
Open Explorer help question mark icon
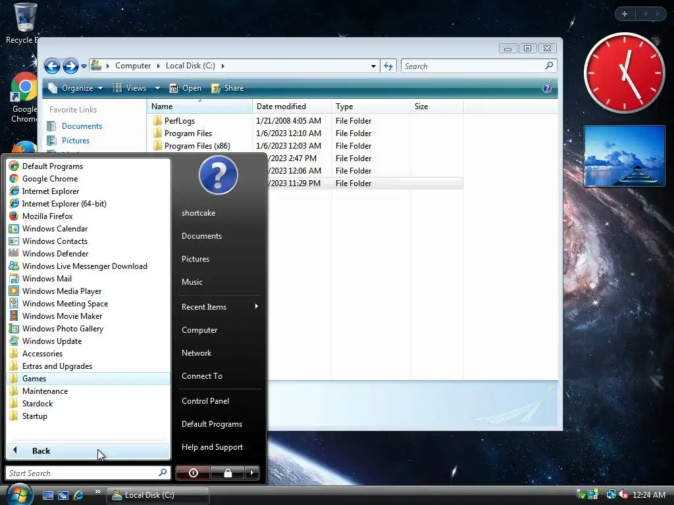[547, 88]
